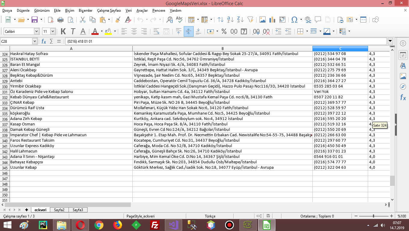Expand the Calibri font name dropdown
Viewport: 409px width, 231px height.
[36, 31]
